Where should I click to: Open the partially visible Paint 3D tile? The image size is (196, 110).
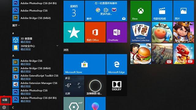95,104
